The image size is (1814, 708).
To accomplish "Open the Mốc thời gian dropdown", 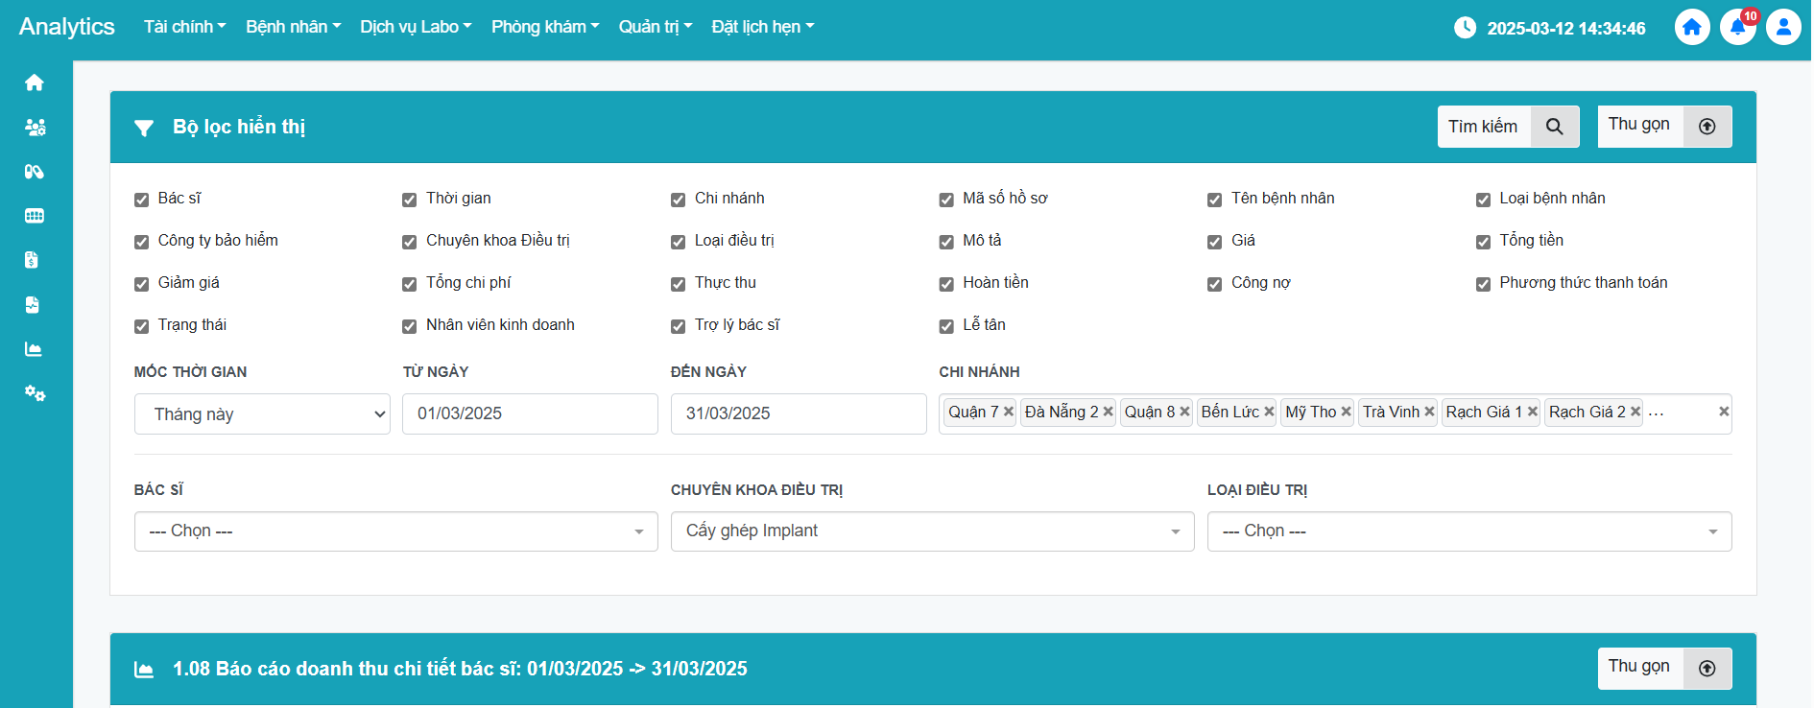I will coord(262,414).
